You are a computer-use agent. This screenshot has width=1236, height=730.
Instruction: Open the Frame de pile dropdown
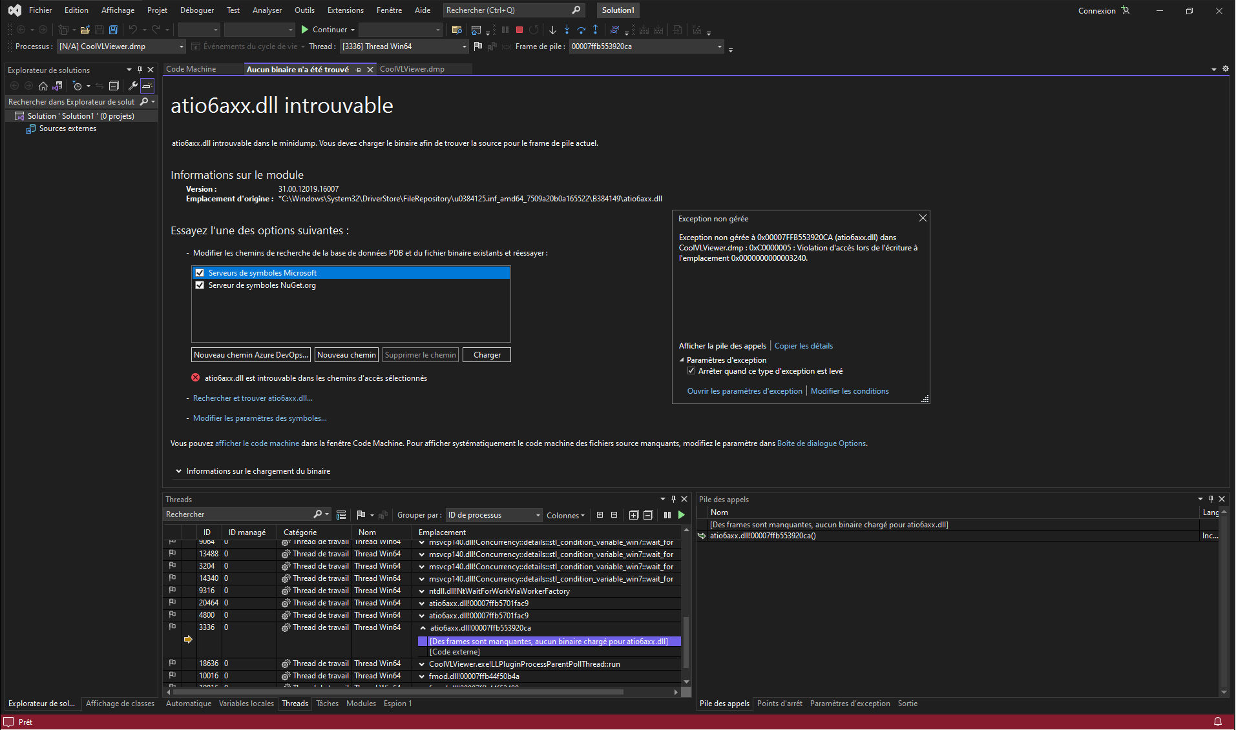(719, 46)
